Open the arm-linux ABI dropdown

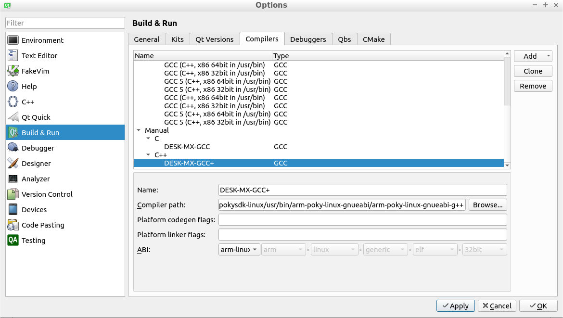[239, 250]
